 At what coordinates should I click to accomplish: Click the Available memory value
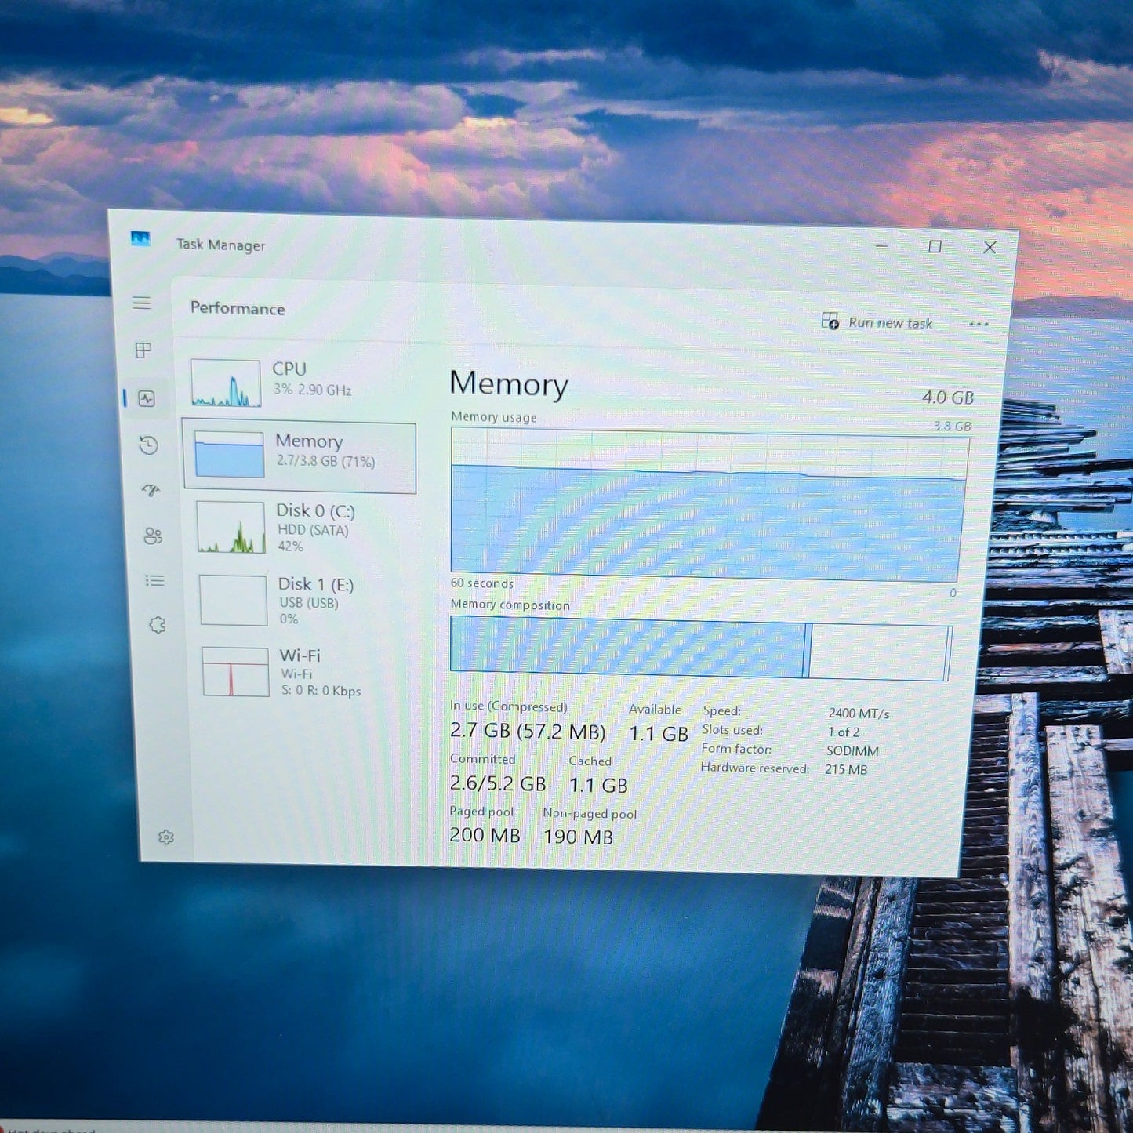tap(659, 734)
